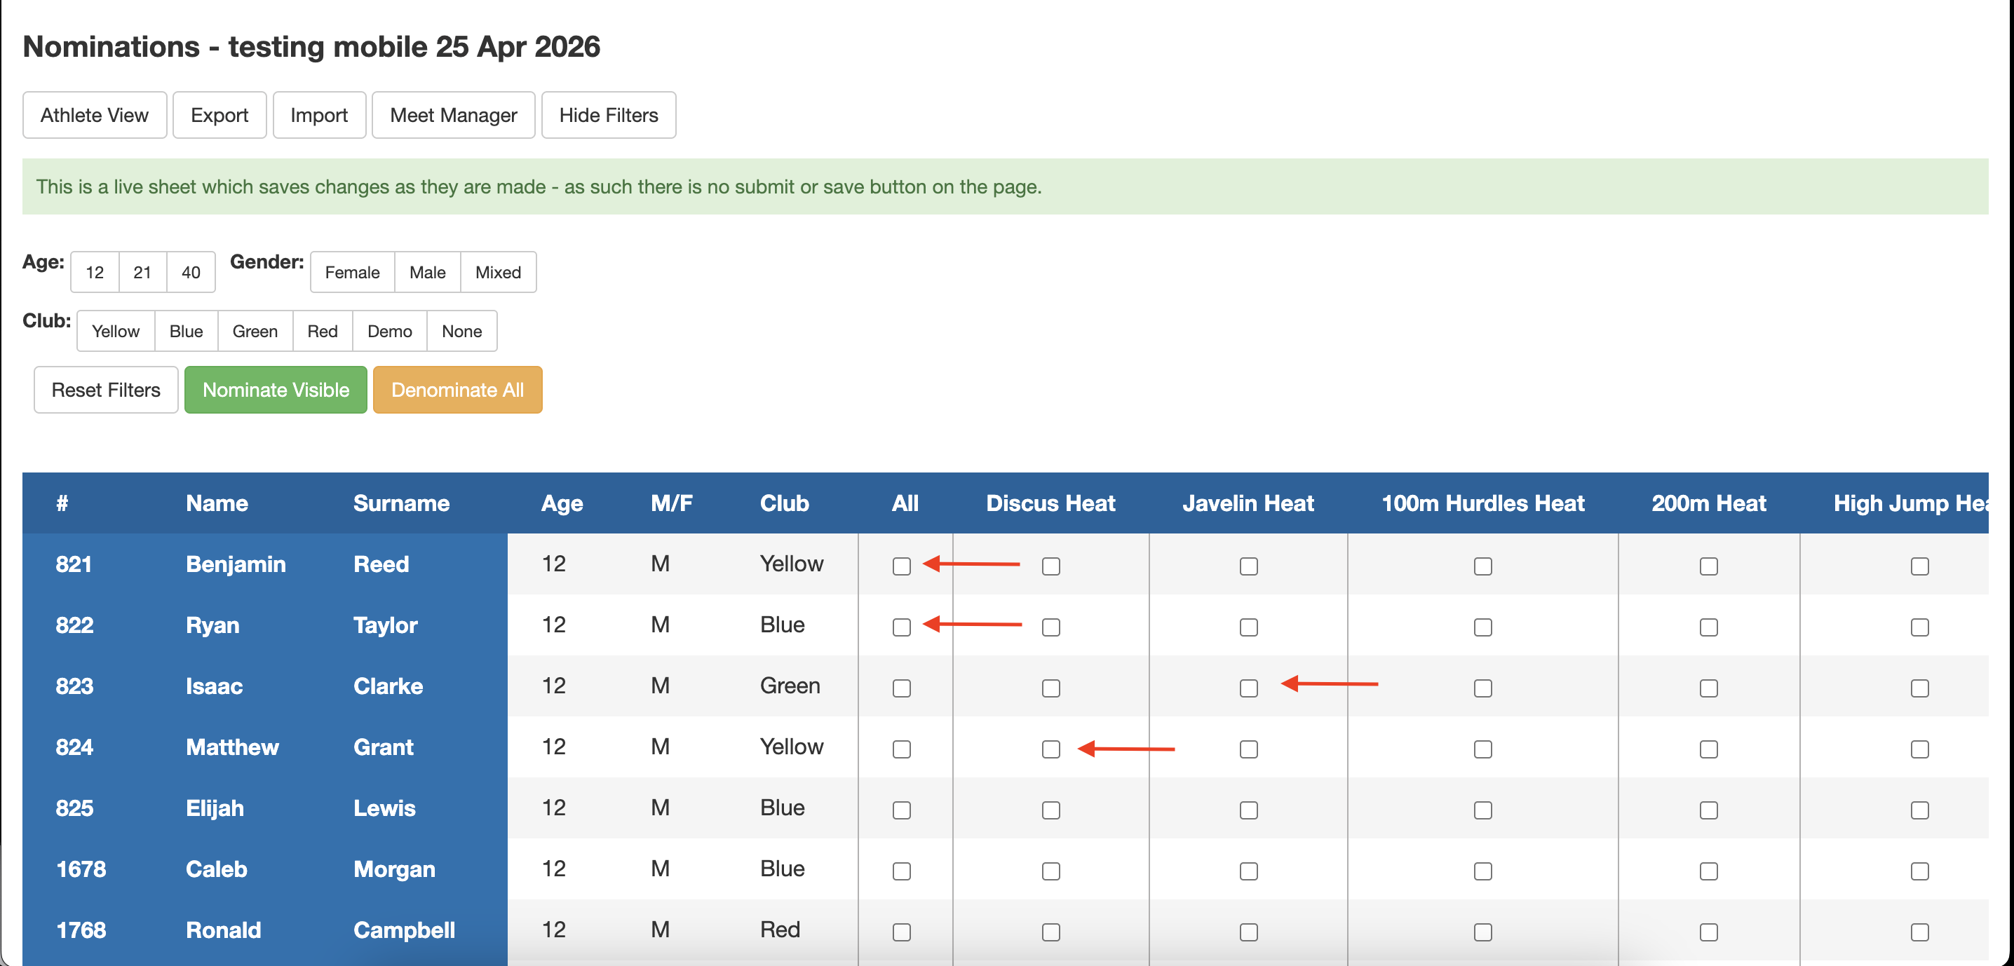
Task: Check 200m Heat for Caleb Morgan
Action: coord(1708,871)
